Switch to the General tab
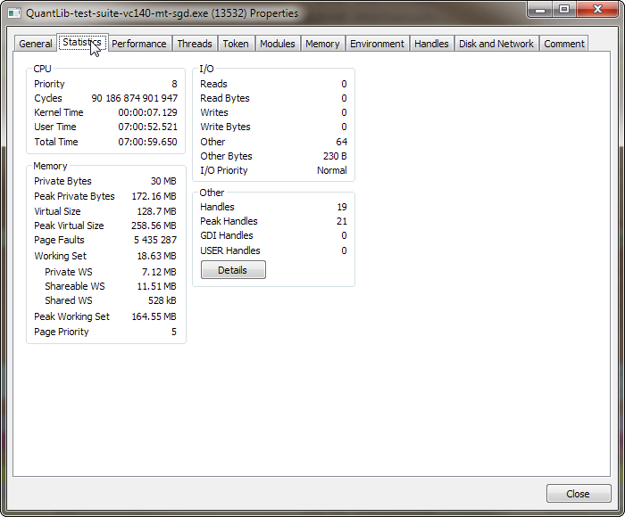Viewport: 625px width, 517px height. [x=36, y=44]
